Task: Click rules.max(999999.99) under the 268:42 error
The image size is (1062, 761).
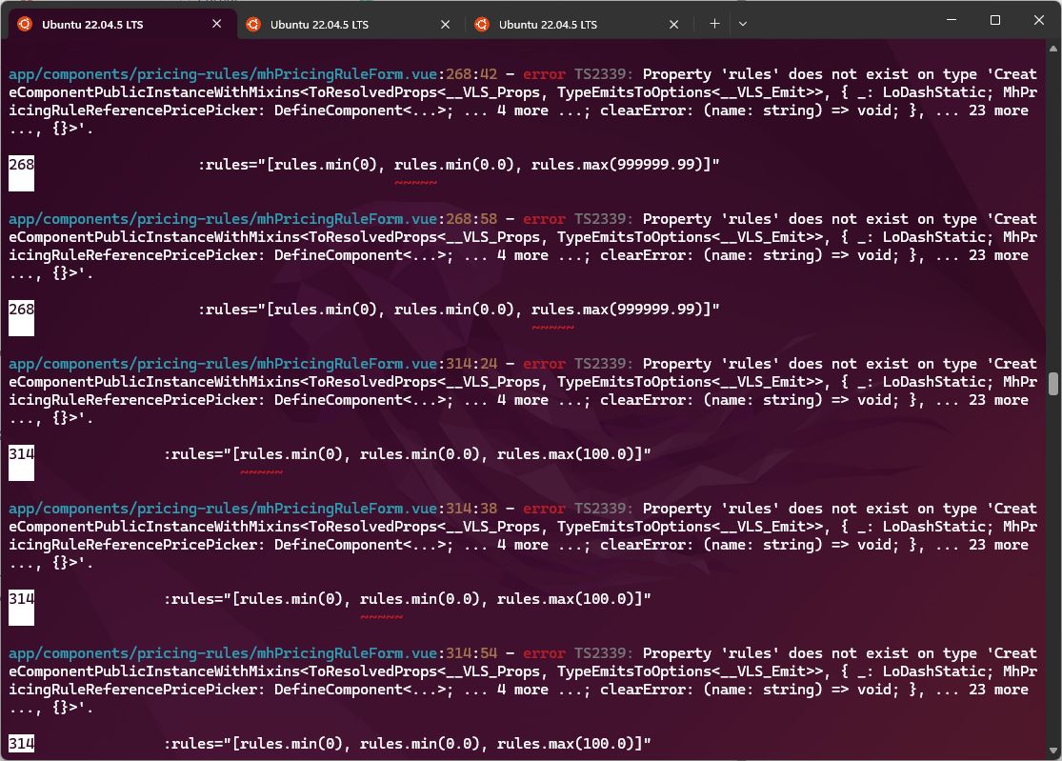Action: 616,165
